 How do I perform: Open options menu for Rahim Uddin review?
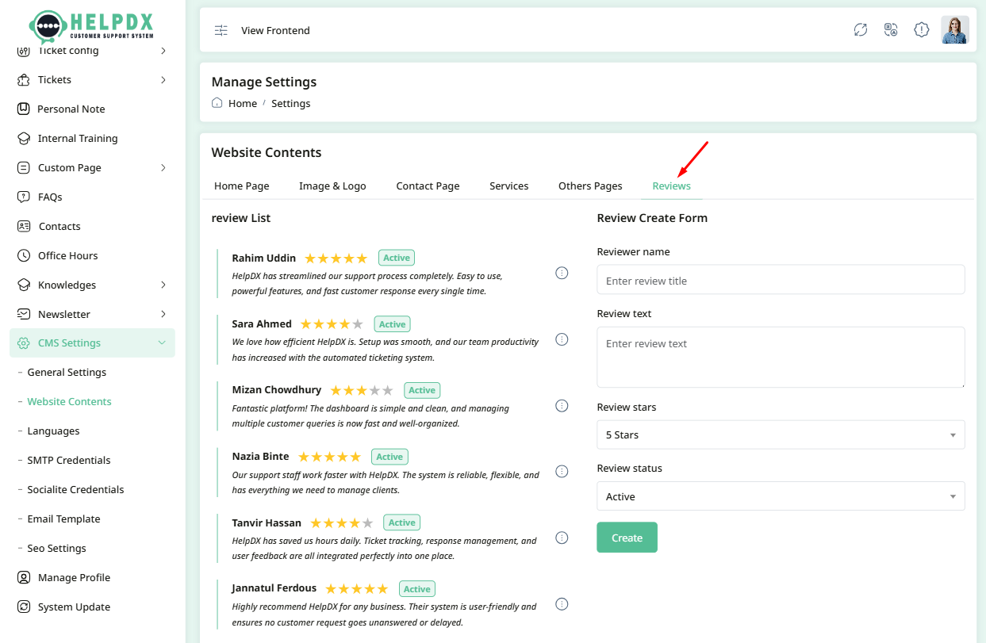click(x=562, y=273)
